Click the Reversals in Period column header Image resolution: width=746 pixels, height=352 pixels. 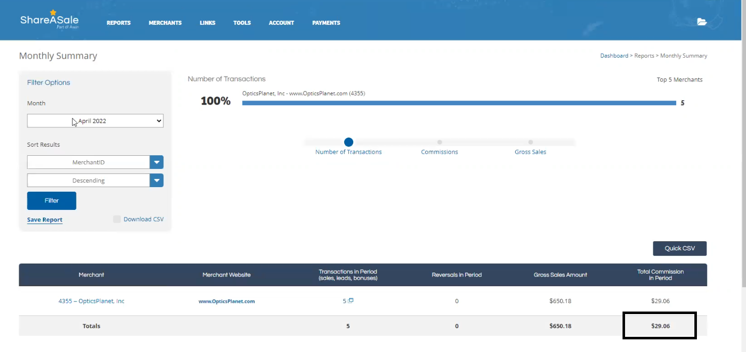(x=457, y=275)
